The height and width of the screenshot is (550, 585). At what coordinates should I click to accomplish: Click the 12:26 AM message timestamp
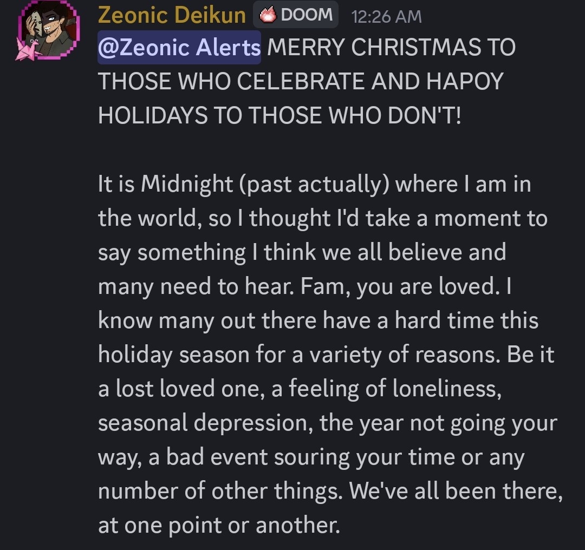(x=386, y=17)
